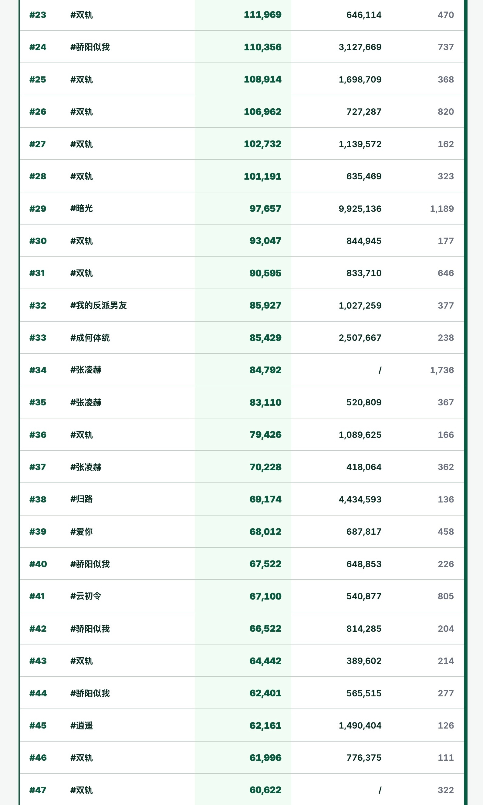483x805 pixels.
Task: Click the 3,127,669 value in row #24
Action: pos(360,47)
